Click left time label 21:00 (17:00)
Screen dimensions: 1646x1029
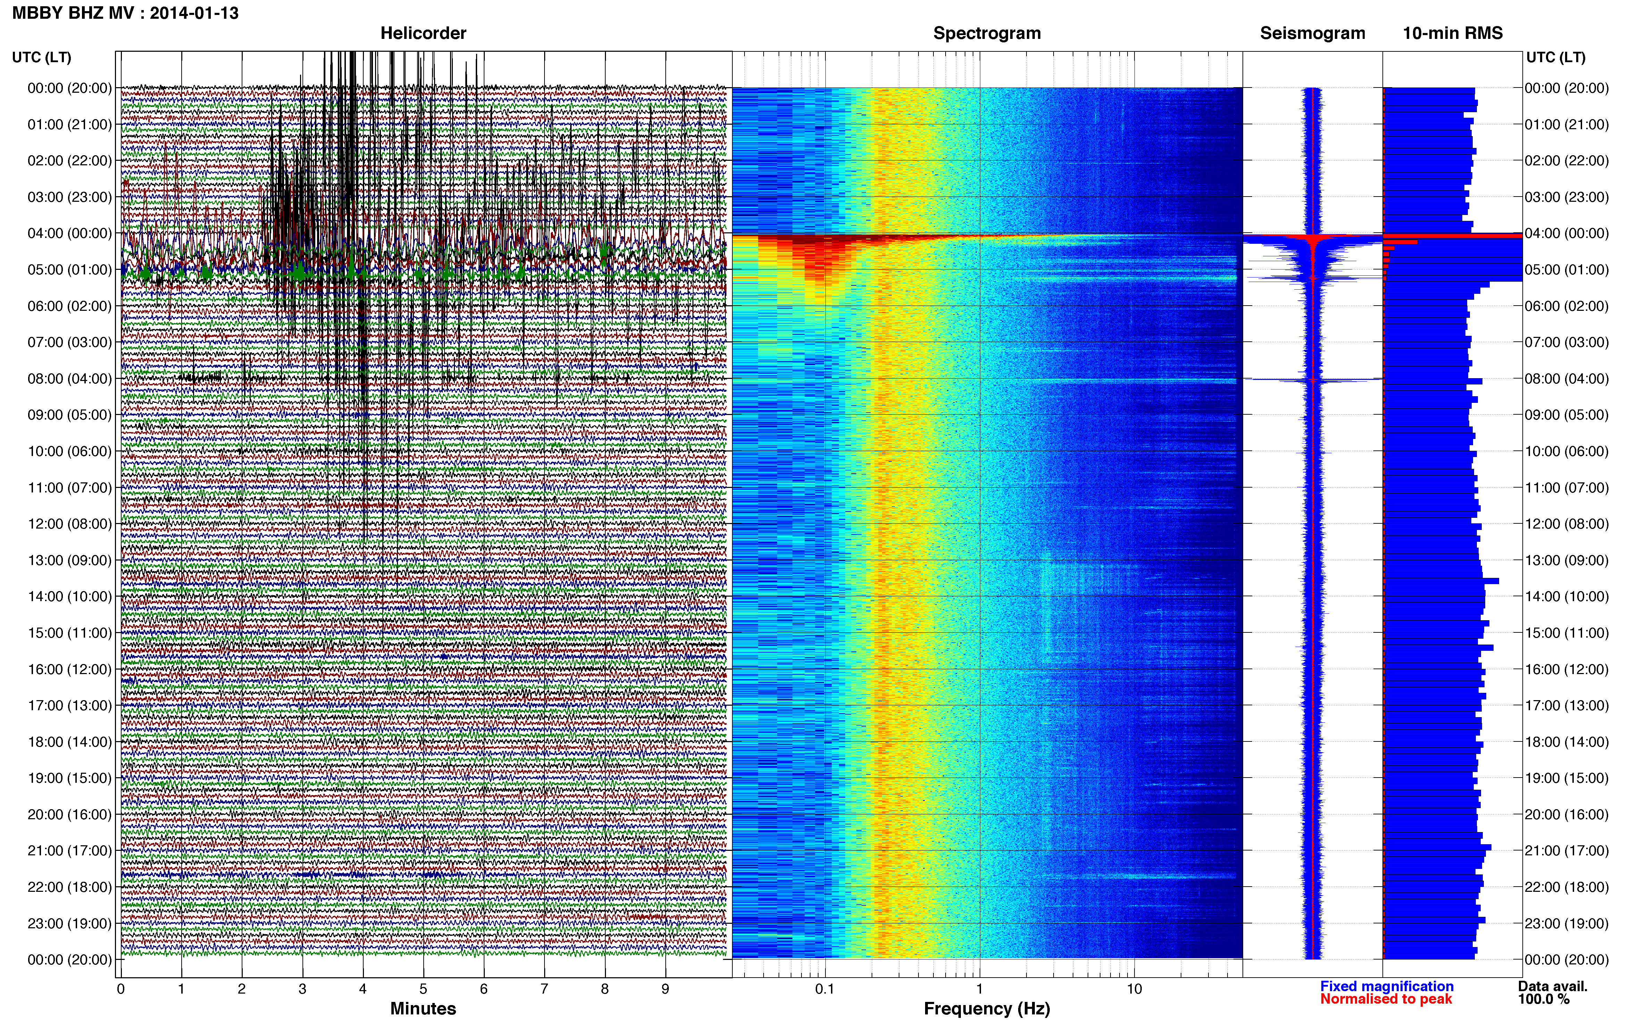tap(69, 851)
